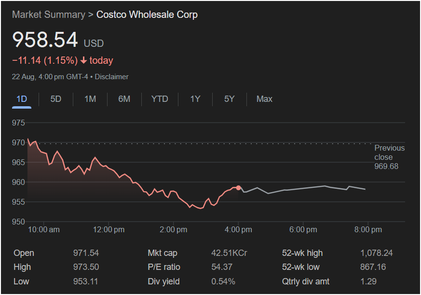Switch to the 1Y chart view
Screen dimensions: 421x295
tap(195, 99)
